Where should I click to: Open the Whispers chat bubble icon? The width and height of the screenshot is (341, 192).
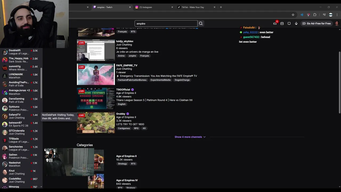[289, 23]
